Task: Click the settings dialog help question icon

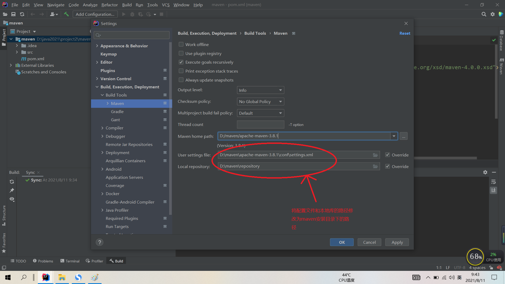Action: coord(99,242)
